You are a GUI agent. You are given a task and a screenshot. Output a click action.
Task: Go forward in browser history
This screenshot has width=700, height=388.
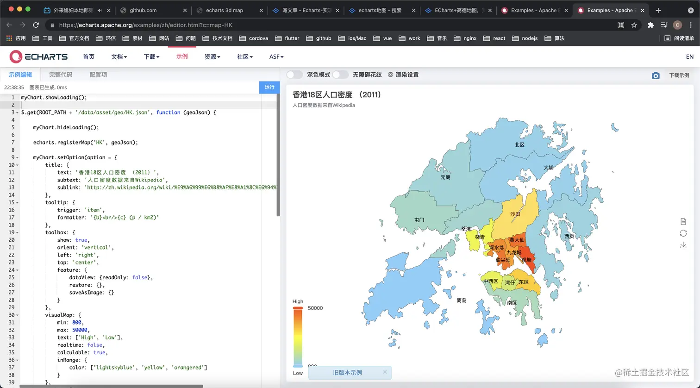coord(22,25)
